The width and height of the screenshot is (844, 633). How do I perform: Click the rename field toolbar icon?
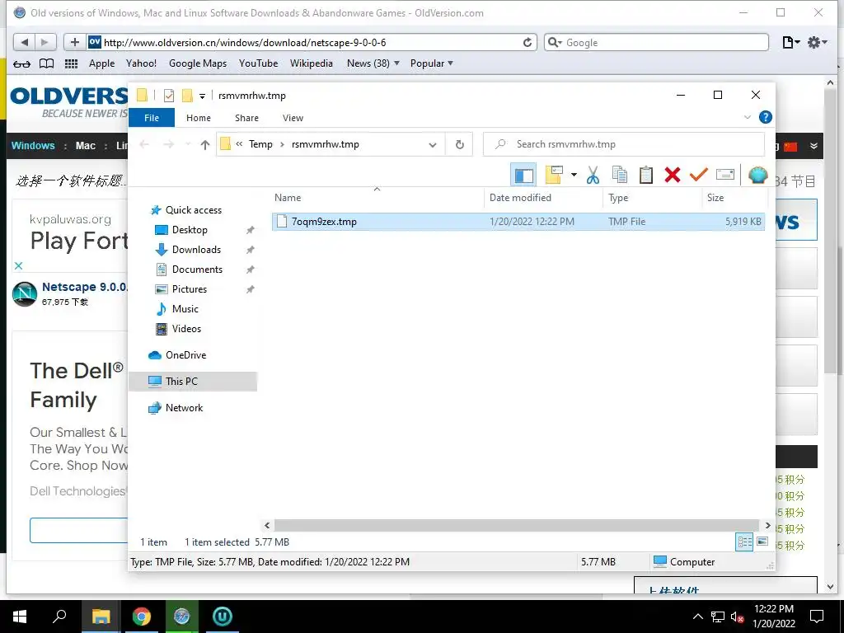click(725, 175)
